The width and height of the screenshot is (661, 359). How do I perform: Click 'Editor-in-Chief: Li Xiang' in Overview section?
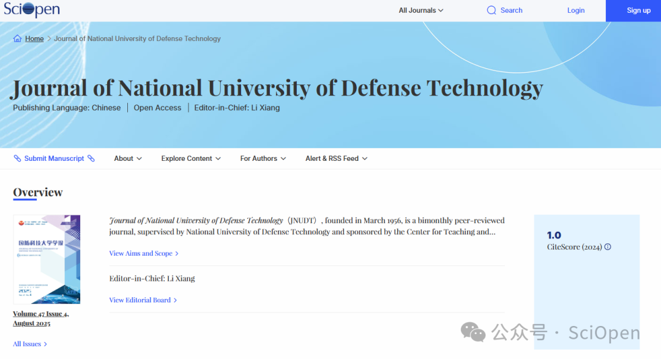point(152,278)
